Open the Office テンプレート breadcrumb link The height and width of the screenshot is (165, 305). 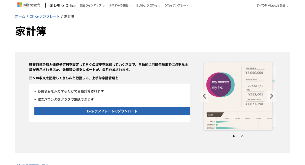click(44, 16)
